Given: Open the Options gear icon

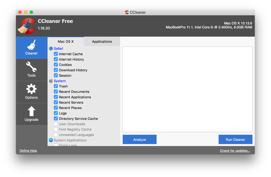Looking at the screenshot, I should 31,89.
